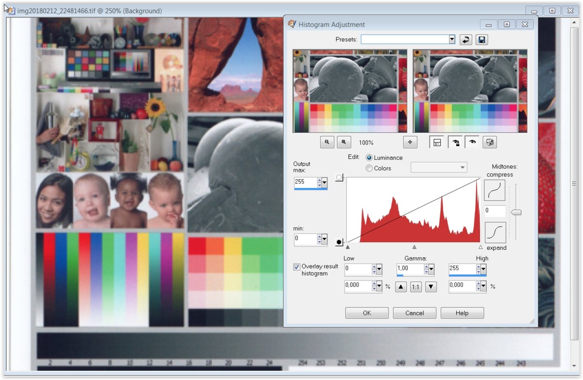Click OK to apply histogram adjustment

(367, 313)
